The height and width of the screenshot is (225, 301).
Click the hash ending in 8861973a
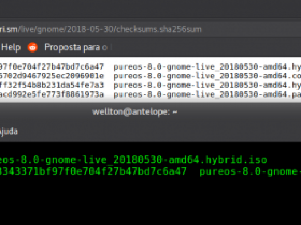[x=52, y=94]
